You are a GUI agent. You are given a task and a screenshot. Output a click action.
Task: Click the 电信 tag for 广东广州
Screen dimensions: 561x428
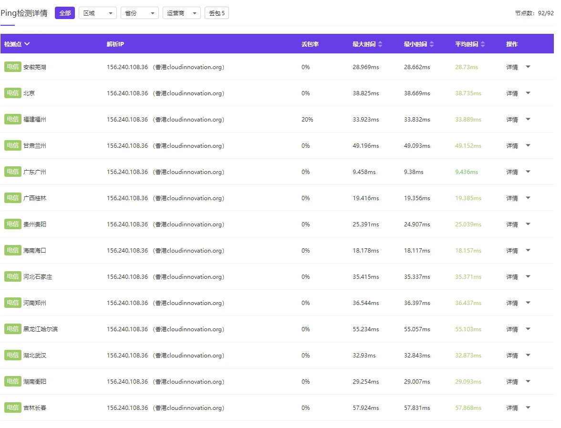[13, 172]
